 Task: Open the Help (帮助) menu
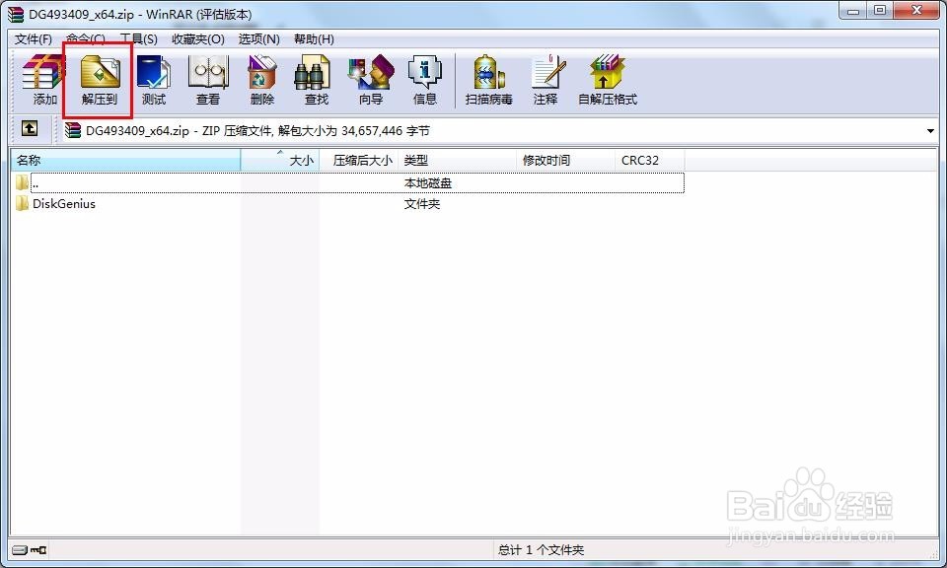pyautogui.click(x=314, y=39)
